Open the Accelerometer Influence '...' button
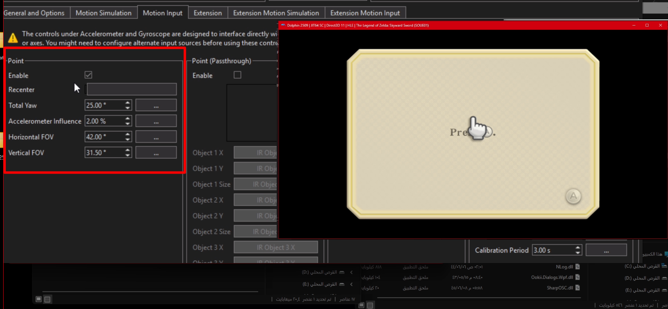Image resolution: width=668 pixels, height=309 pixels. tap(156, 121)
